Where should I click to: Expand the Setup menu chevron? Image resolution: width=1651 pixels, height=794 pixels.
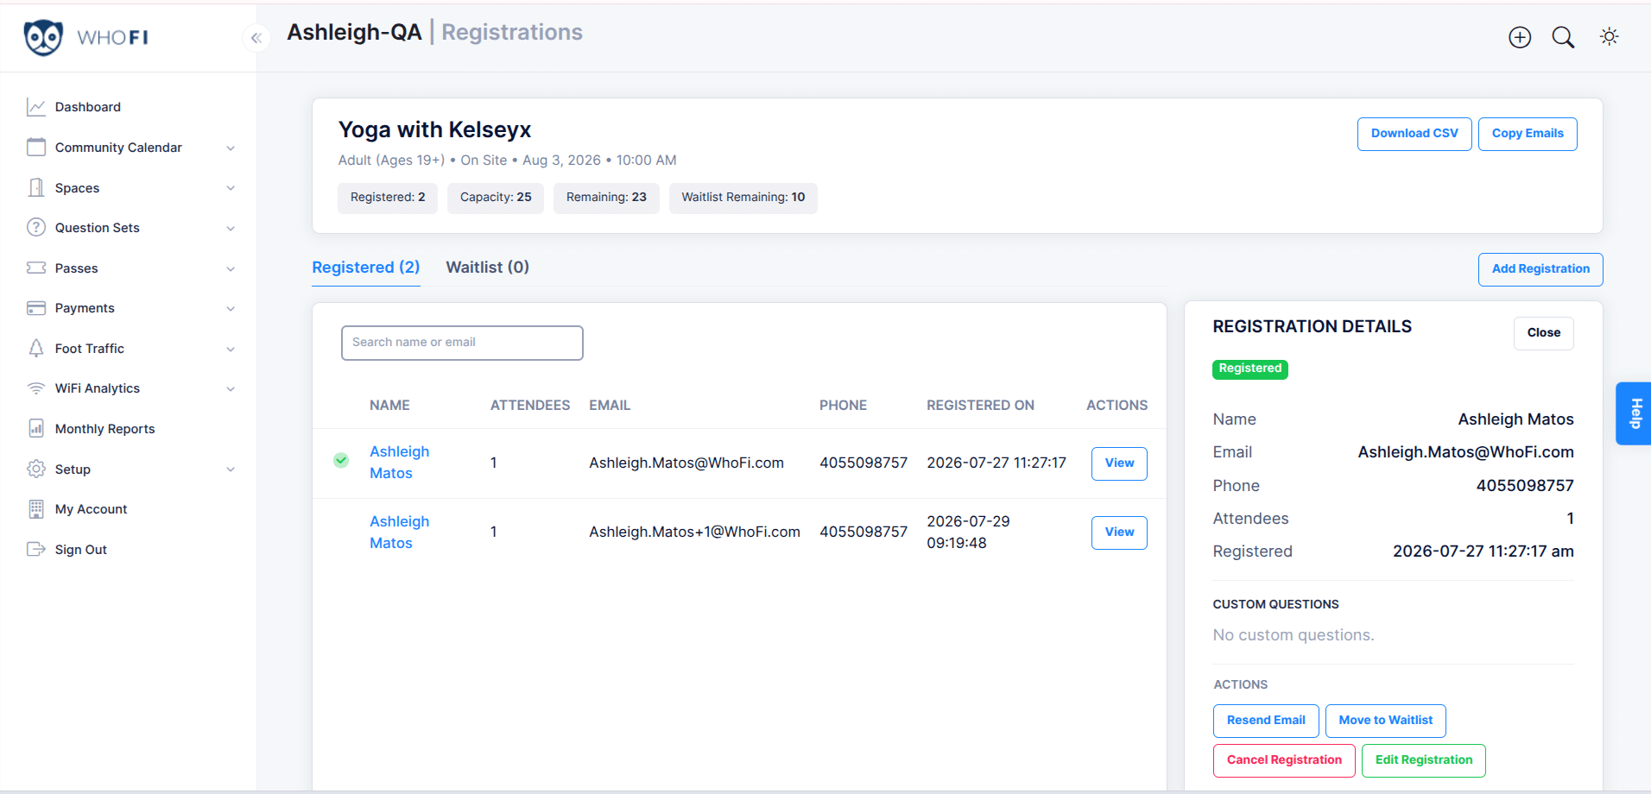[x=231, y=469]
